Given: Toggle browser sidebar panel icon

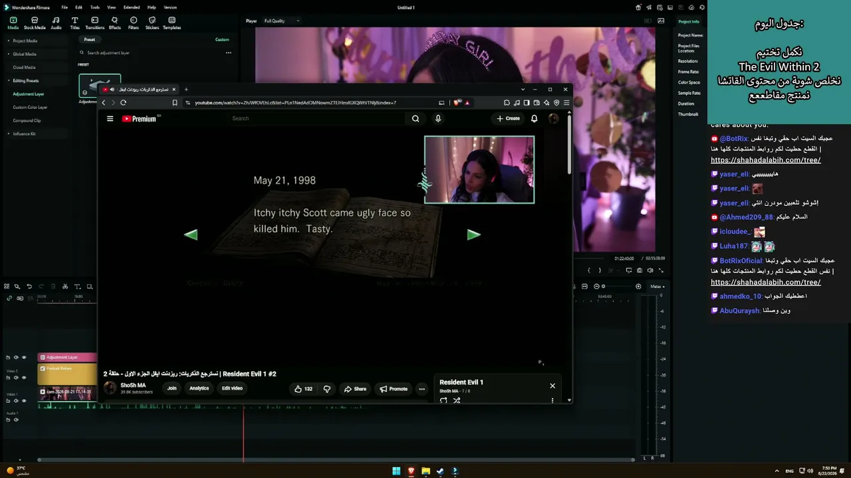Looking at the screenshot, I should (x=527, y=102).
